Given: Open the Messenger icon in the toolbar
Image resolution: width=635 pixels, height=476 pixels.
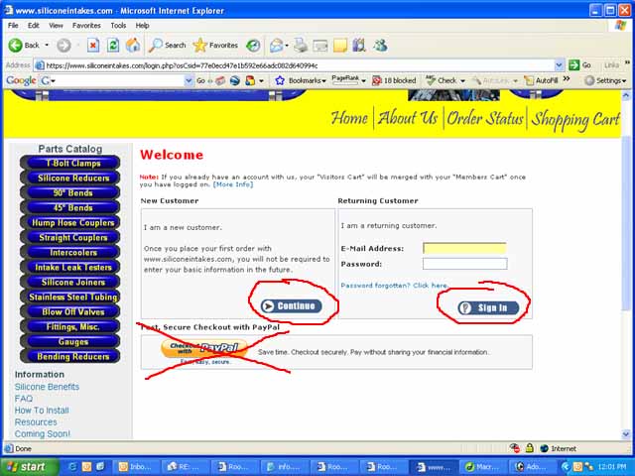Looking at the screenshot, I should tap(380, 45).
